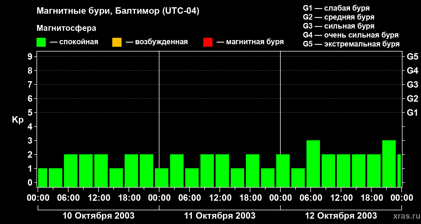Click the right-axis "G2" storm level label

(x=413, y=99)
